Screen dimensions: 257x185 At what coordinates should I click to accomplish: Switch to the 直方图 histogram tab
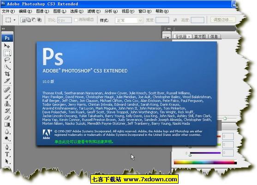pyautogui.click(x=200, y=37)
